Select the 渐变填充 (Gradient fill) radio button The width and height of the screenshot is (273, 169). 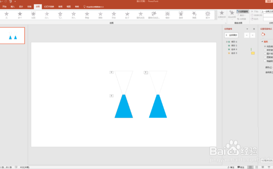[265, 50]
